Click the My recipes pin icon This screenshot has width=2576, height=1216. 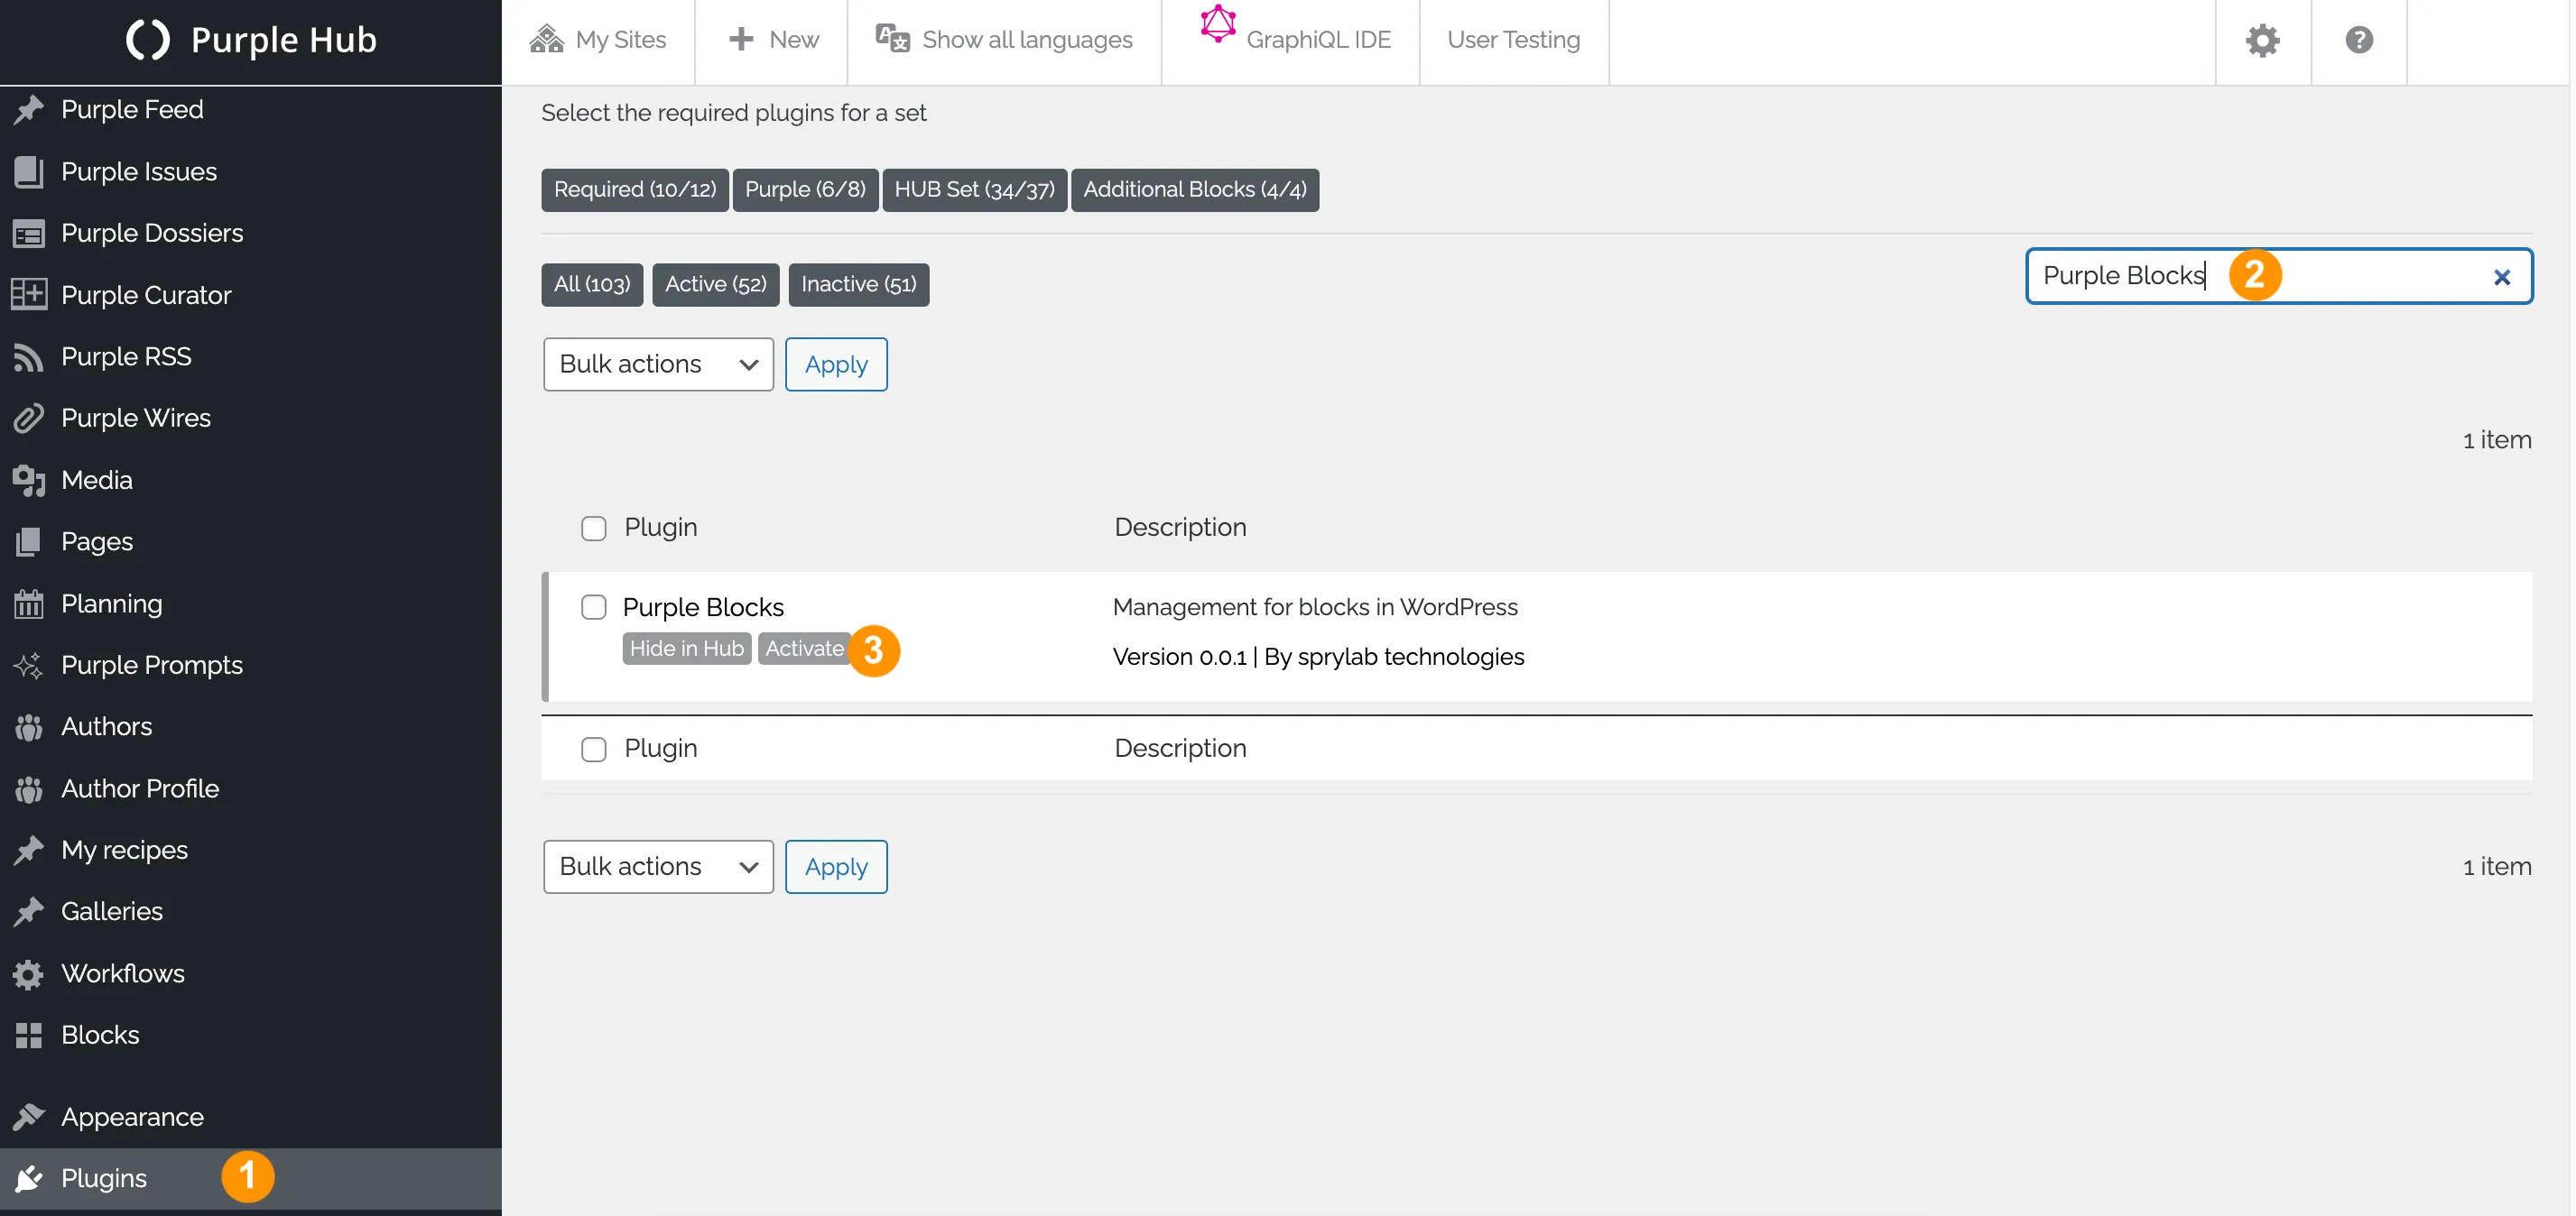click(29, 849)
